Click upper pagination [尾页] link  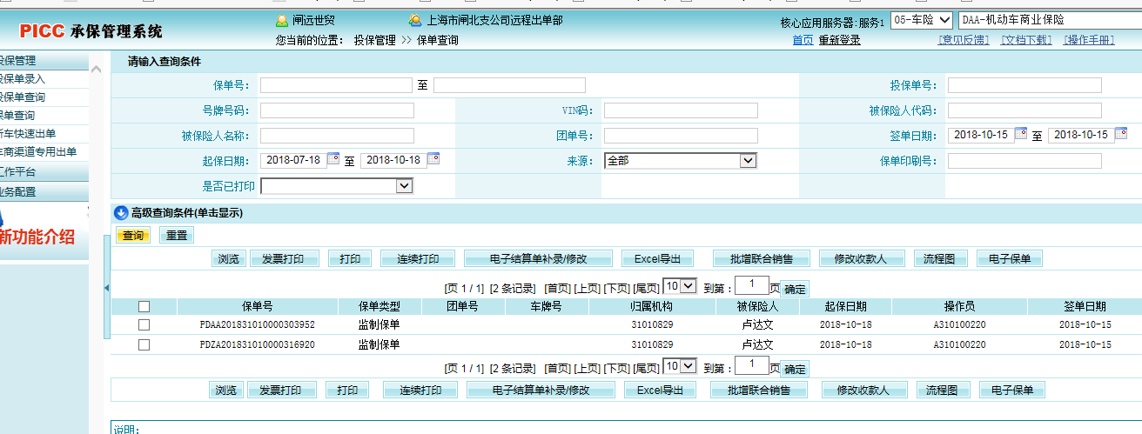coord(646,288)
